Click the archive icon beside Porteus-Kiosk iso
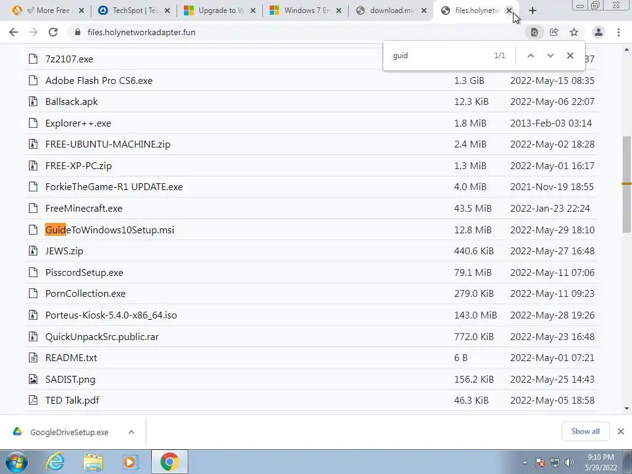Screen dimensions: 632x474 (x=33, y=315)
